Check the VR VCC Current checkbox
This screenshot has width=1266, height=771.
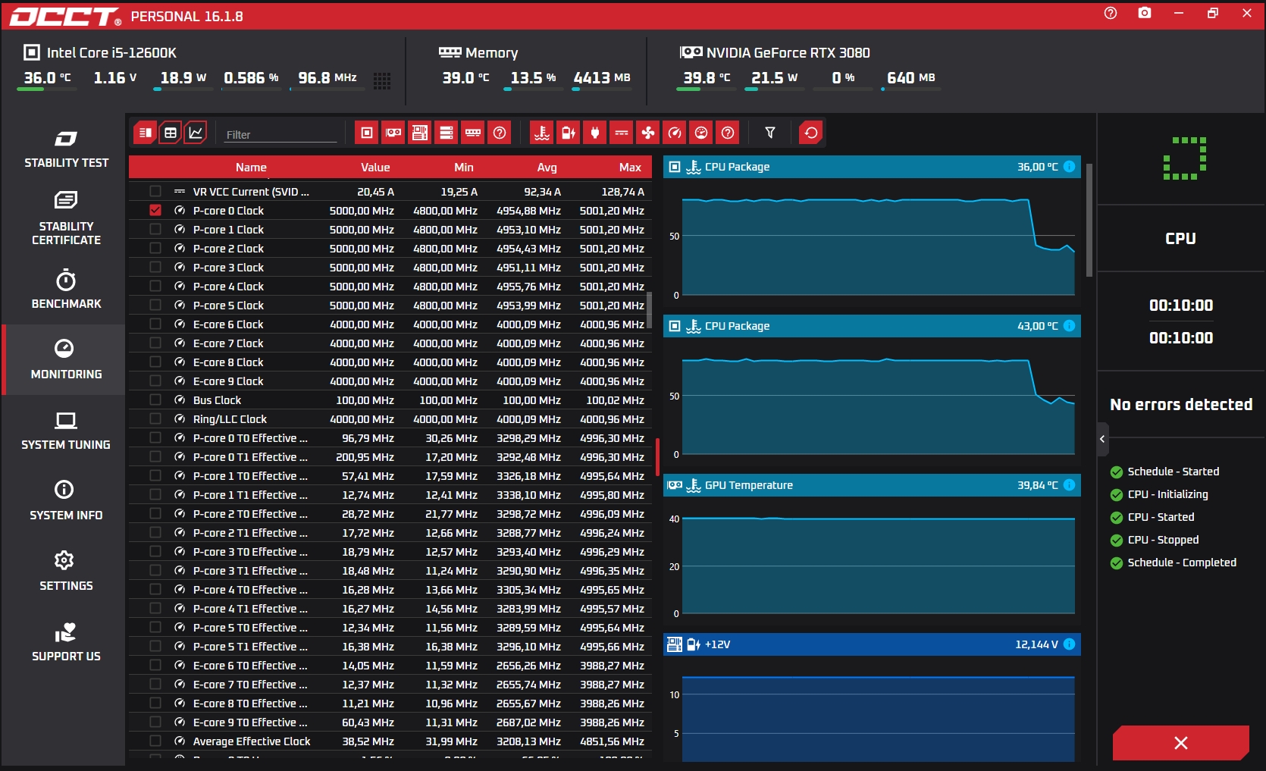[x=155, y=191]
